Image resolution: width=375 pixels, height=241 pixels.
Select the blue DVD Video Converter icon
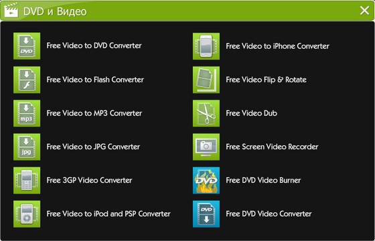206,214
